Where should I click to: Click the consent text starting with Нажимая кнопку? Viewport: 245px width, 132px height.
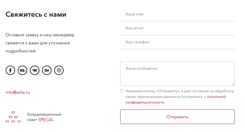coord(180,97)
